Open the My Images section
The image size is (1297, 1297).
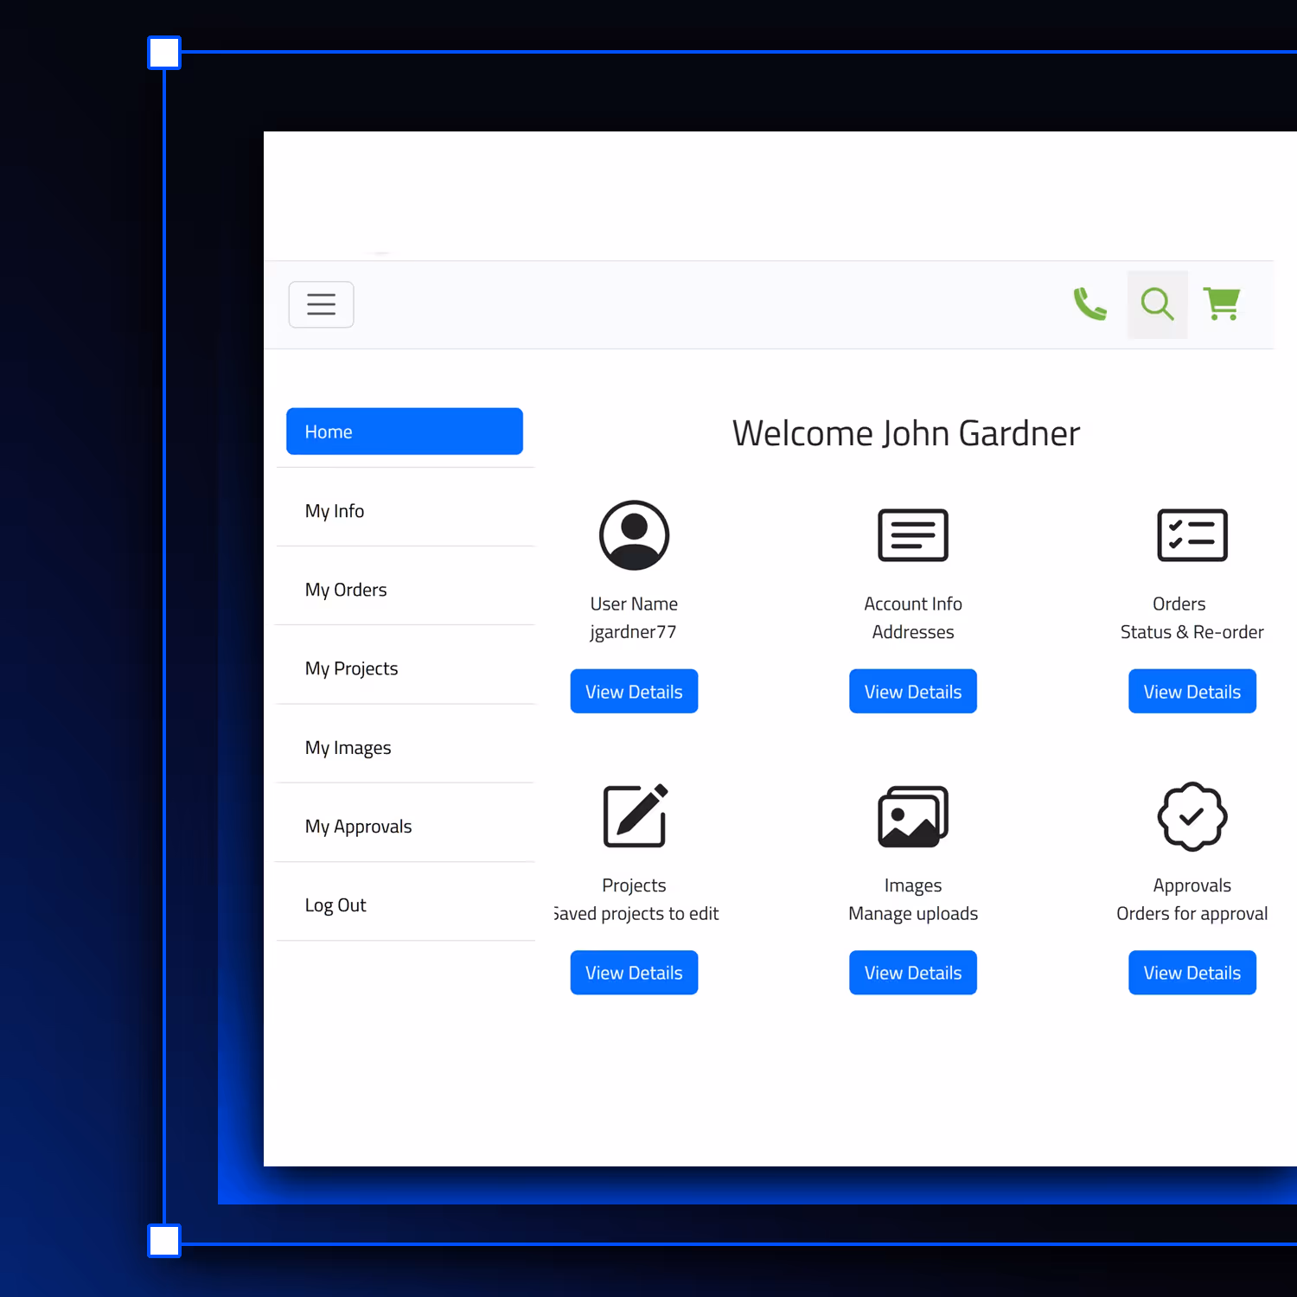[348, 746]
